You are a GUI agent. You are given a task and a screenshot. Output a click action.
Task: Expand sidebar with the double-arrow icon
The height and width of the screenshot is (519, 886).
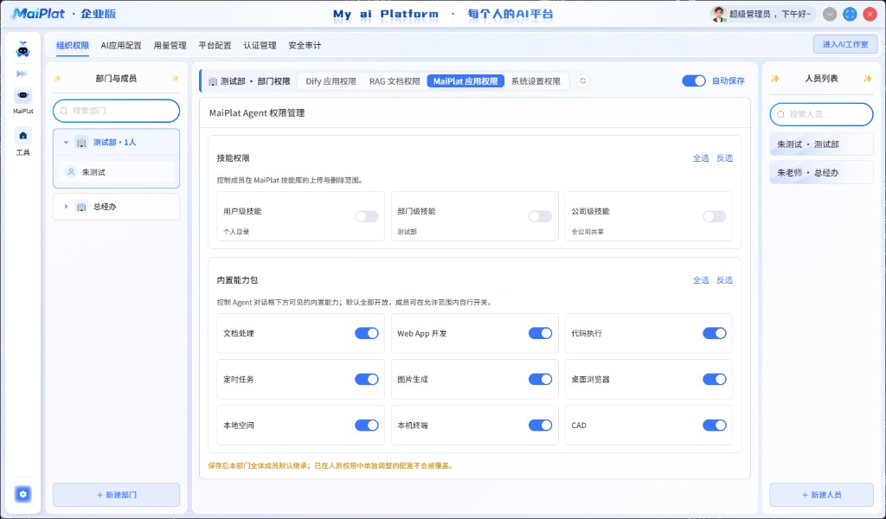tap(22, 74)
